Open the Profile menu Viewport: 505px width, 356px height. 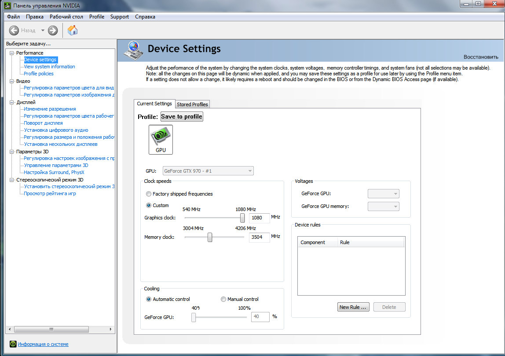tap(97, 17)
